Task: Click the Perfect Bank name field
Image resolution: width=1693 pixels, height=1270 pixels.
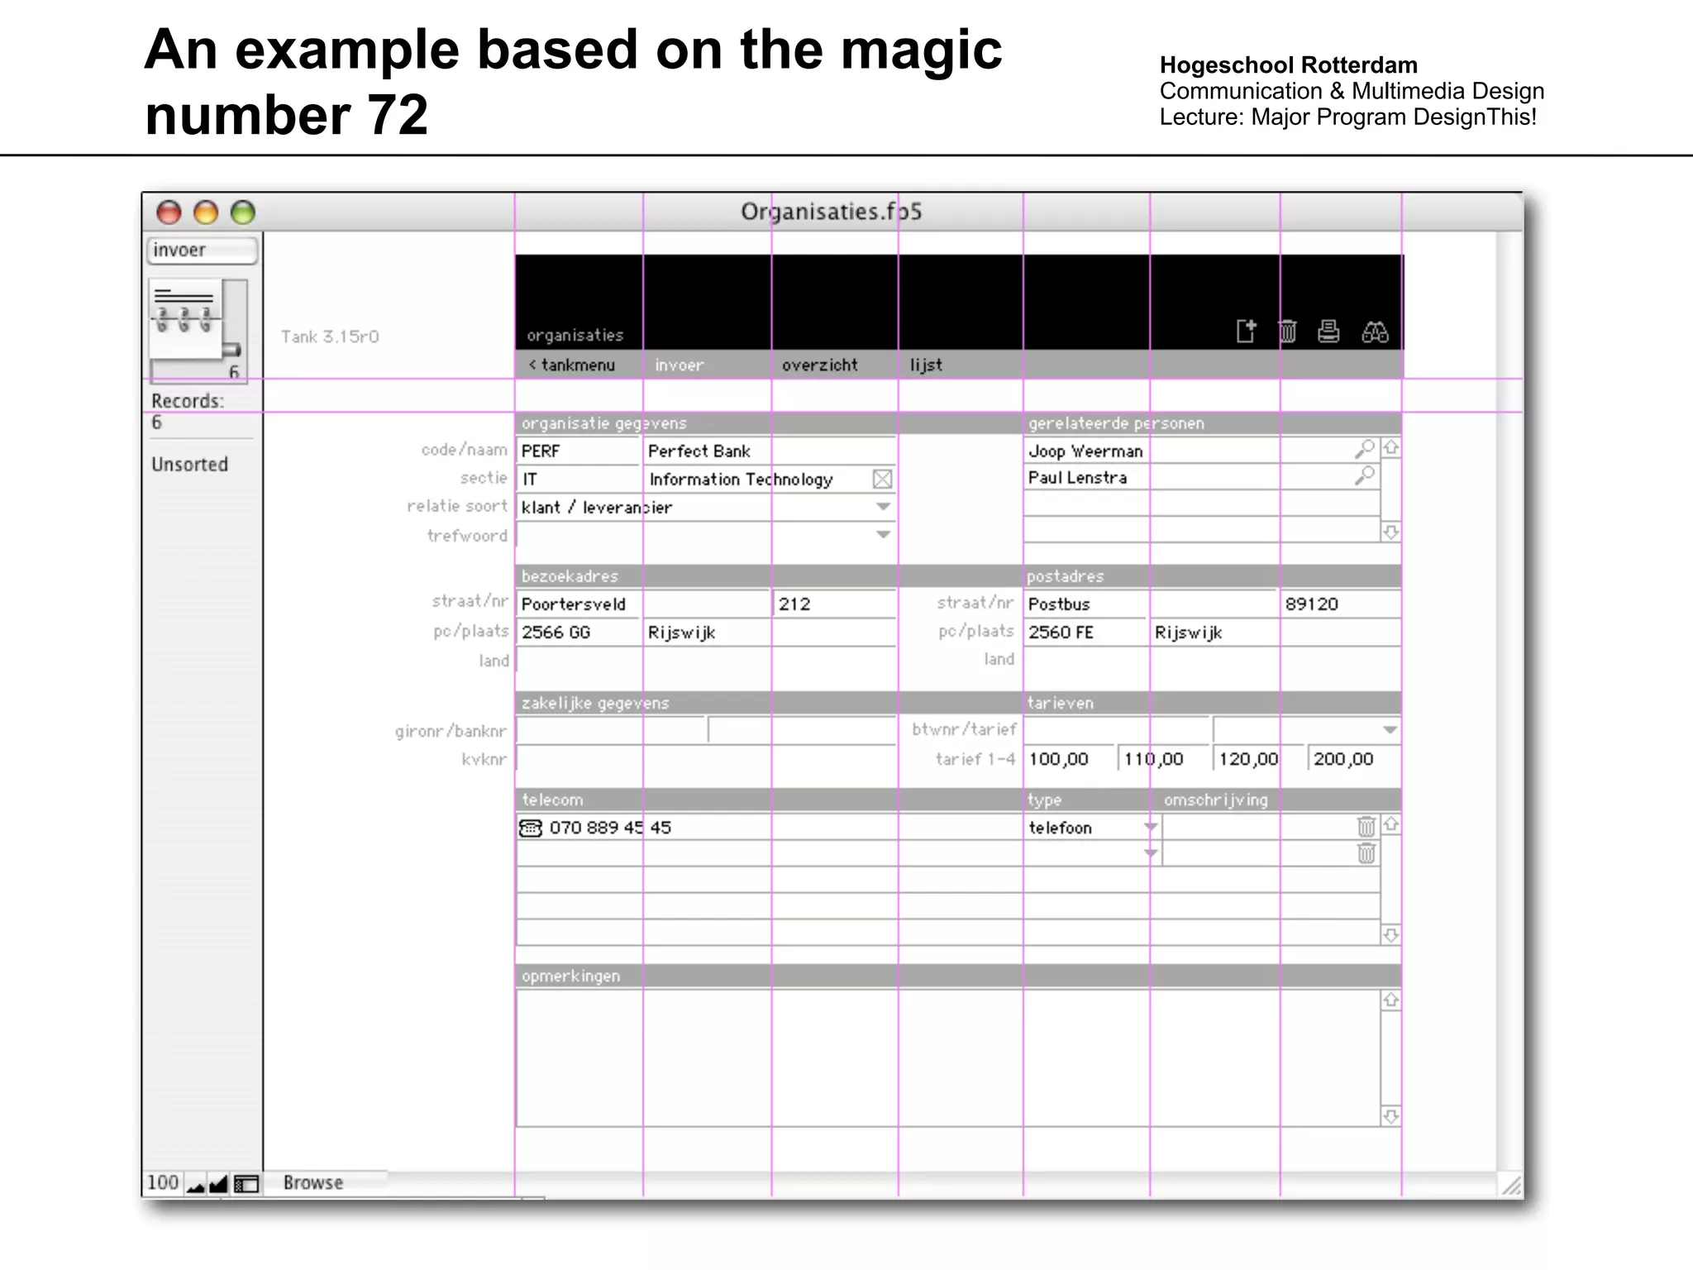Action: point(770,451)
